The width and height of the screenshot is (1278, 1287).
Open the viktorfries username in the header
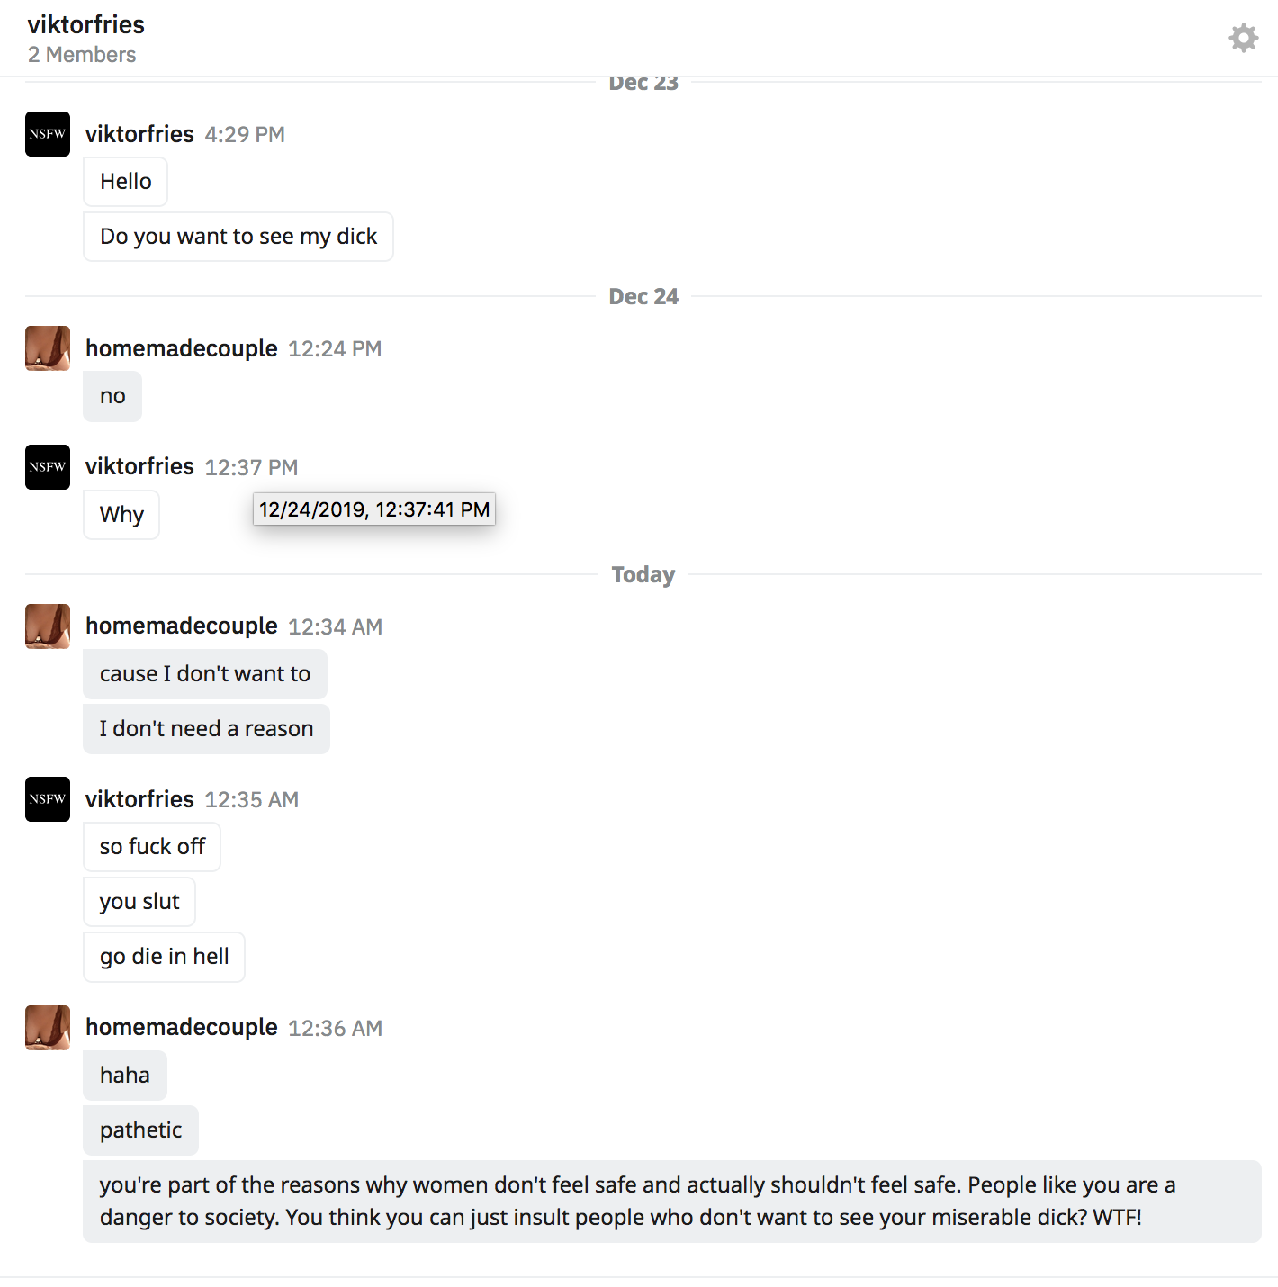click(85, 24)
